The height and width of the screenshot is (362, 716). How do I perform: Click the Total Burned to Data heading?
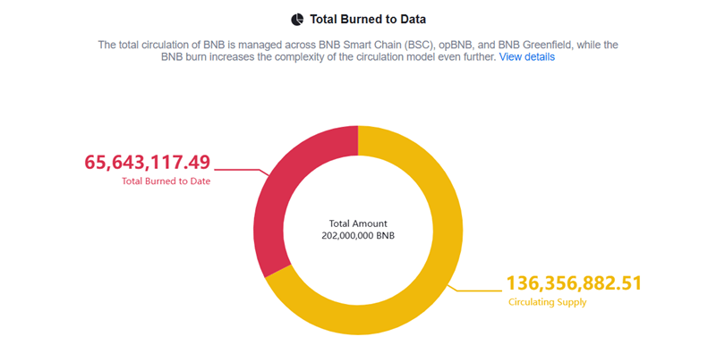tap(366, 19)
